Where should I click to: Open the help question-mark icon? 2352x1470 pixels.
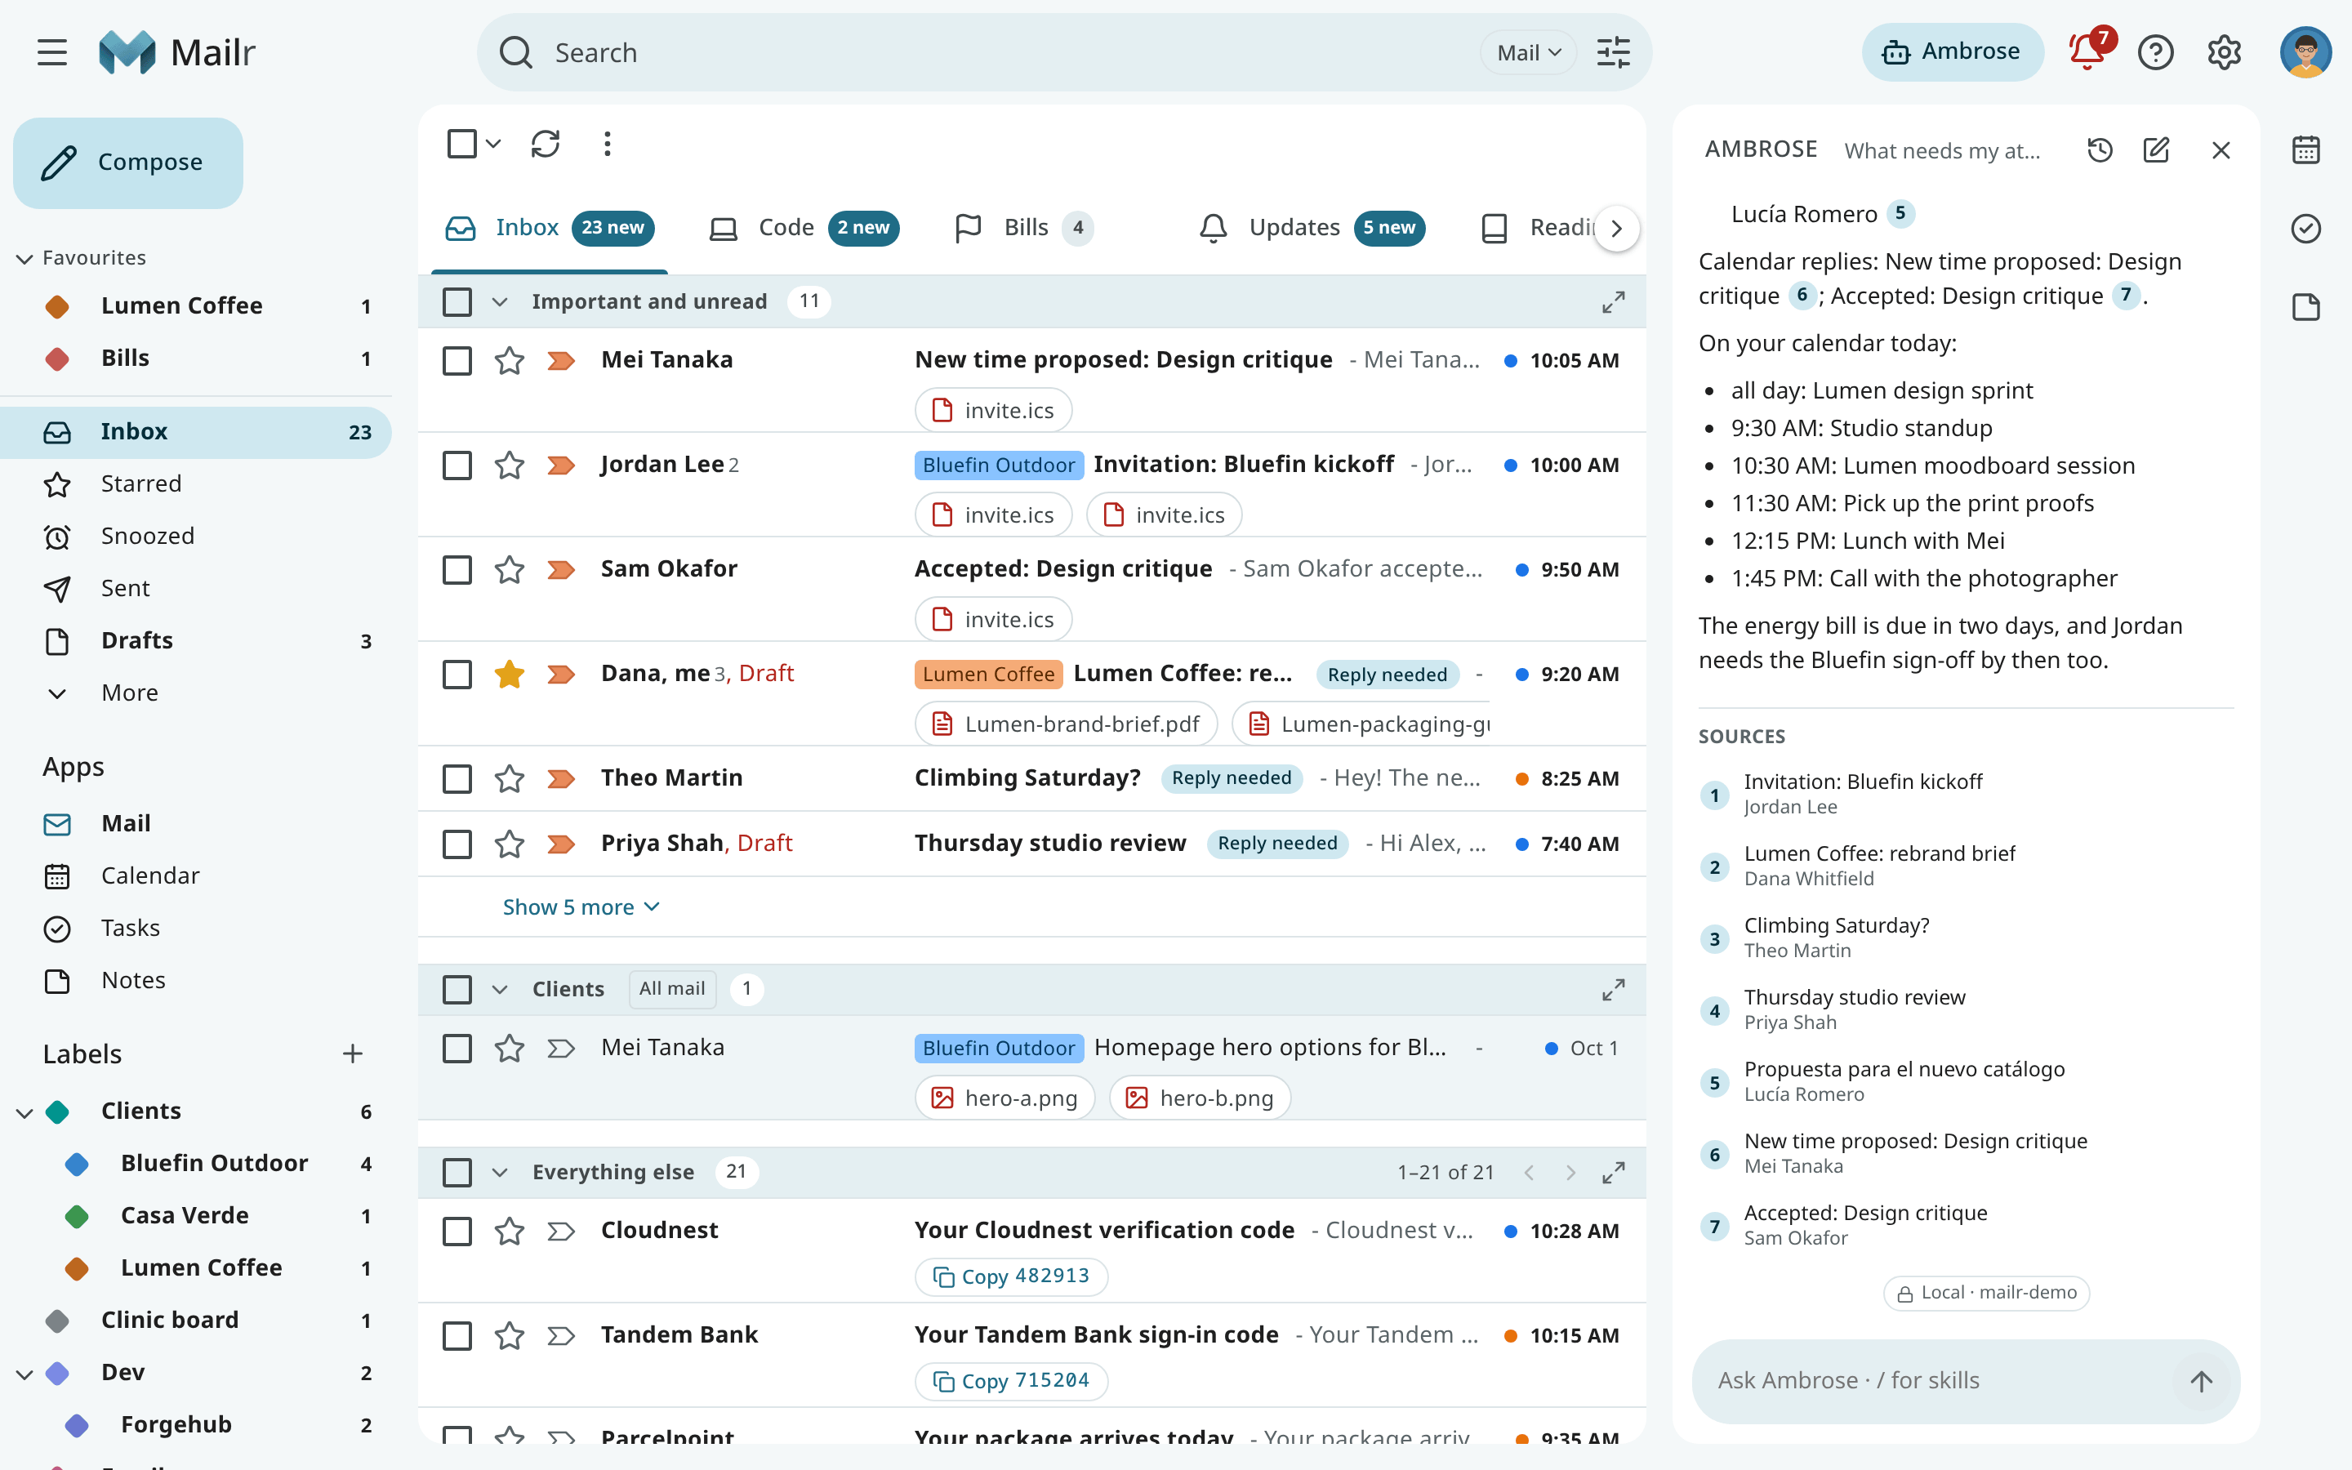pos(2156,52)
